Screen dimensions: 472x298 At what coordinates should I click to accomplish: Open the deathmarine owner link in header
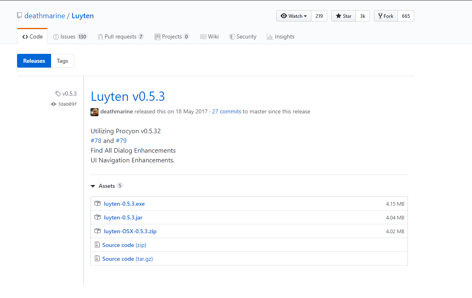tap(45, 16)
